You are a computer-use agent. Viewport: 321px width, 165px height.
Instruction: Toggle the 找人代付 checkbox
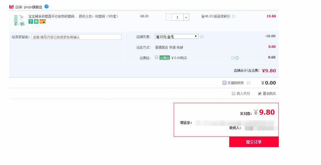tap(234, 94)
